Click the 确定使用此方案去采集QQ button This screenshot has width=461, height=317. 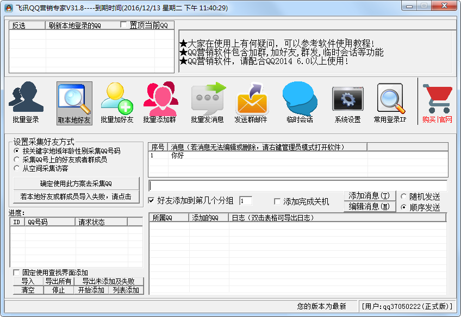[76, 183]
